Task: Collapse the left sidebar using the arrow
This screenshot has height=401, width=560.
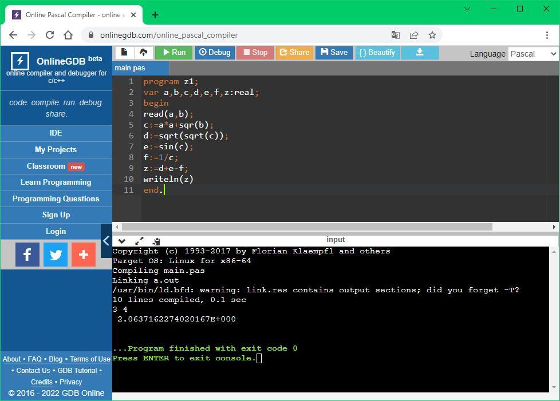Action: click(x=106, y=241)
